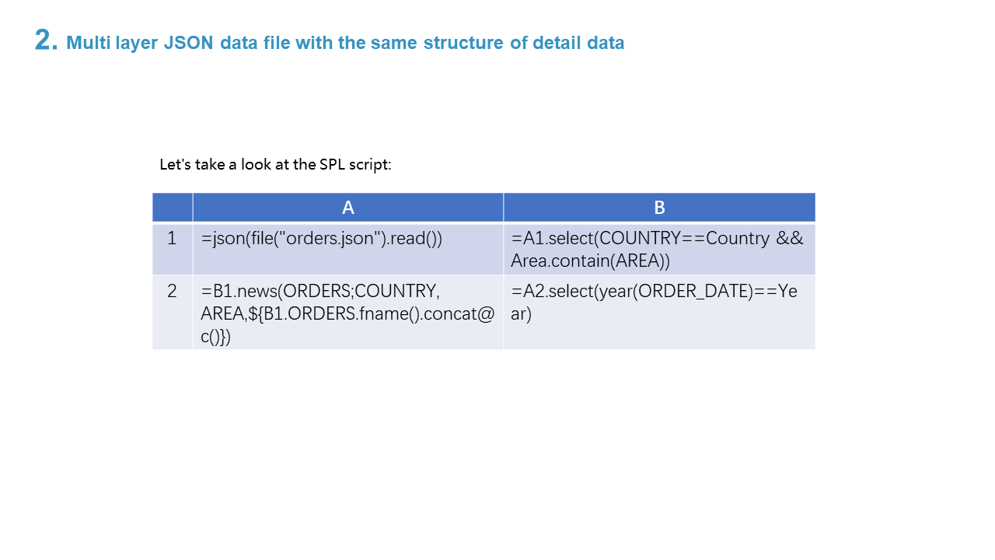Click the cell containing =A2.select(year(ORDER_DATE)==Year)

tap(659, 313)
